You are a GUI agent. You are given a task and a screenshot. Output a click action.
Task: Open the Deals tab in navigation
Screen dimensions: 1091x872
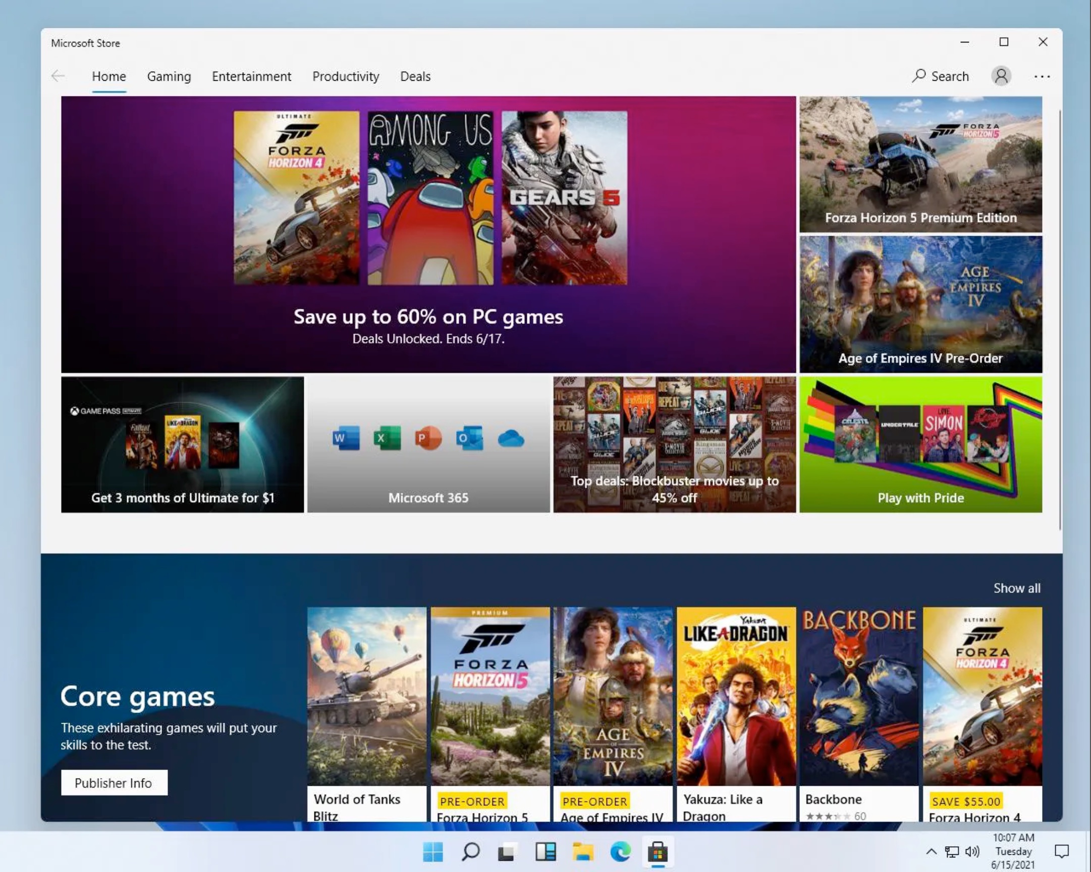(x=415, y=76)
